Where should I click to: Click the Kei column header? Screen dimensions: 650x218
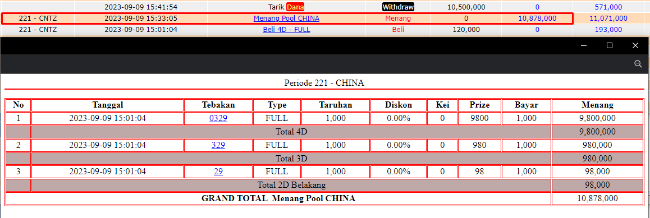point(442,105)
